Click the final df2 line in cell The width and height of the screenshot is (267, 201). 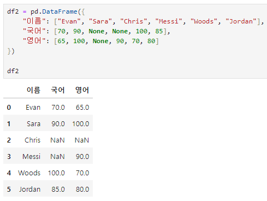tap(13, 71)
